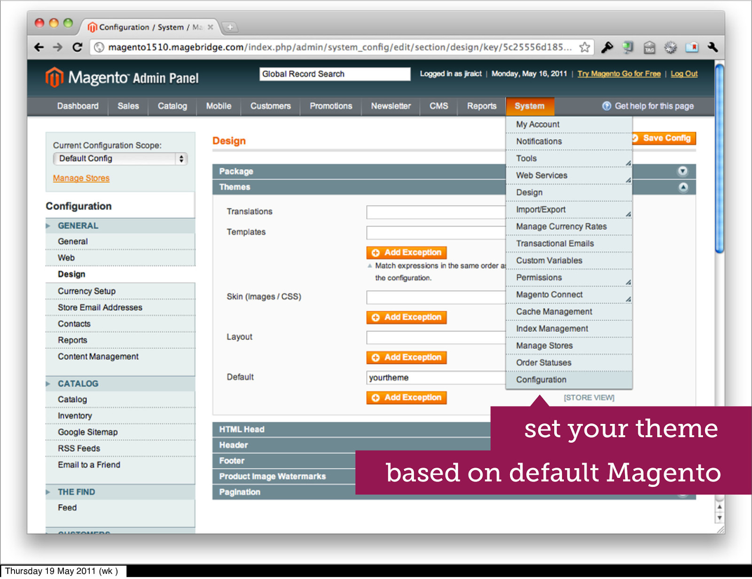The height and width of the screenshot is (579, 752).
Task: Open the Web configuration section in the sidebar
Action: click(x=120, y=258)
